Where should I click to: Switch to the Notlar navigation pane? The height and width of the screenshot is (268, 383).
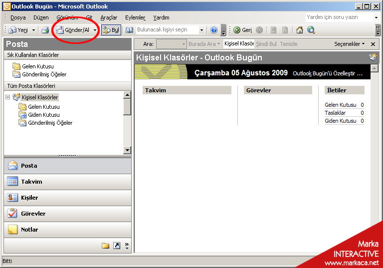[68, 230]
